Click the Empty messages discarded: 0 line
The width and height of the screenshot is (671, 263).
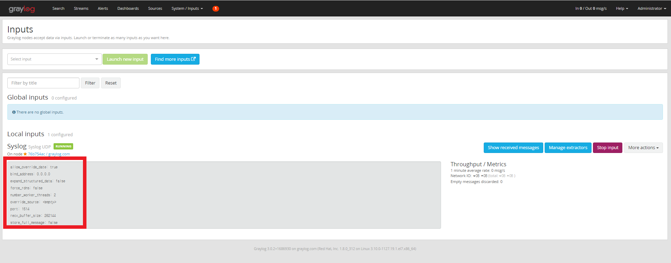pyautogui.click(x=476, y=182)
